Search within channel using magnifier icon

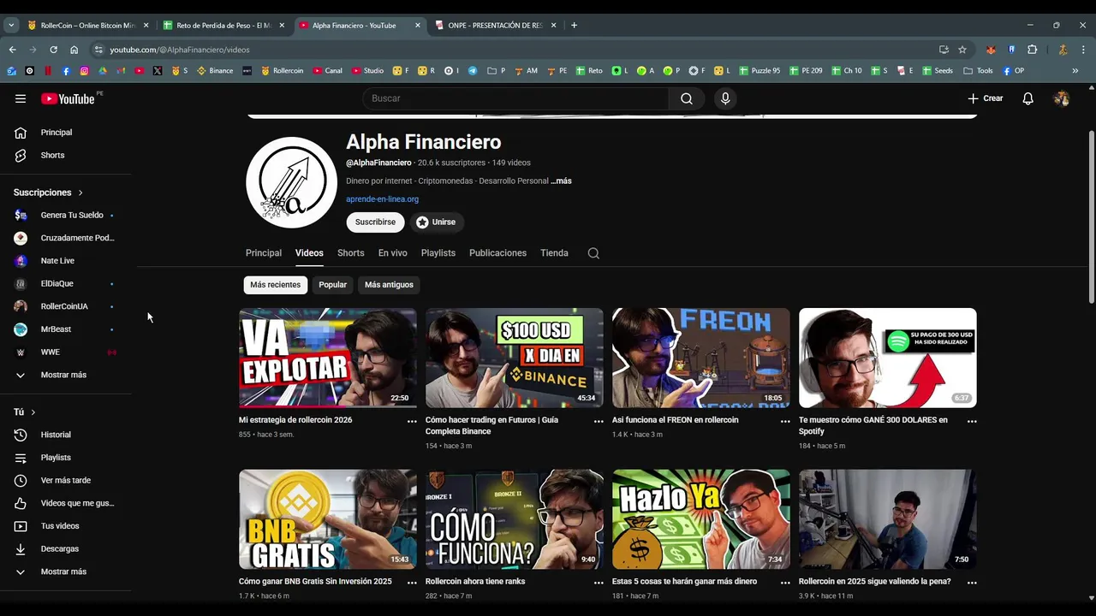point(593,253)
